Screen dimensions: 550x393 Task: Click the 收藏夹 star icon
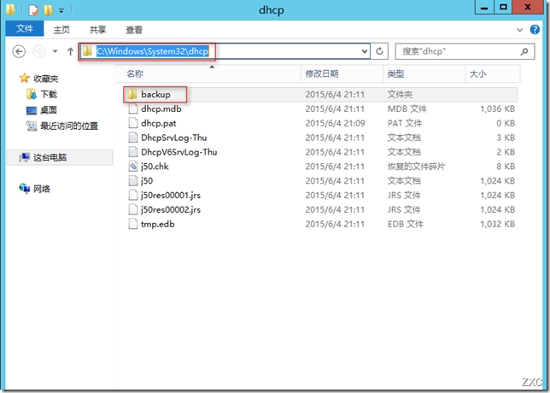click(24, 78)
